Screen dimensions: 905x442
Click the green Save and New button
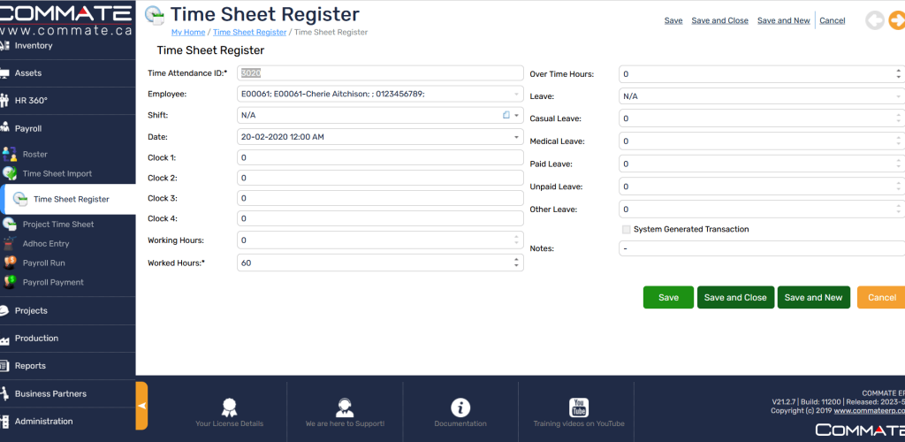tap(813, 297)
